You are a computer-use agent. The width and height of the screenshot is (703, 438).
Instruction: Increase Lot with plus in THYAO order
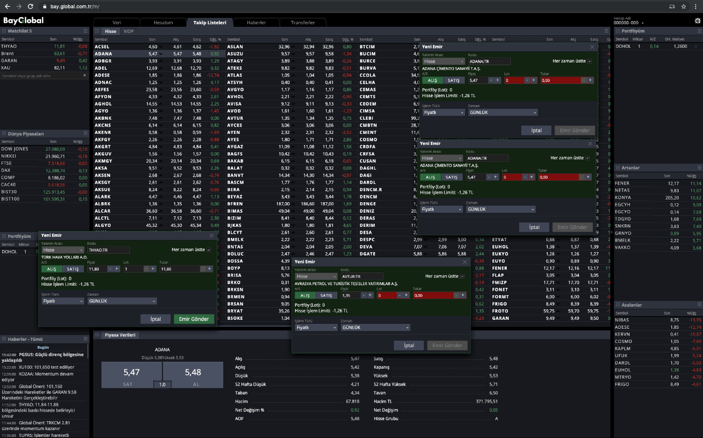point(153,269)
